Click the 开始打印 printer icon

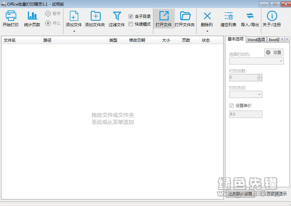coord(11,16)
